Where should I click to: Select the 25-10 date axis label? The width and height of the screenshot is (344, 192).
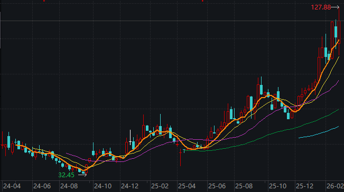(277, 186)
